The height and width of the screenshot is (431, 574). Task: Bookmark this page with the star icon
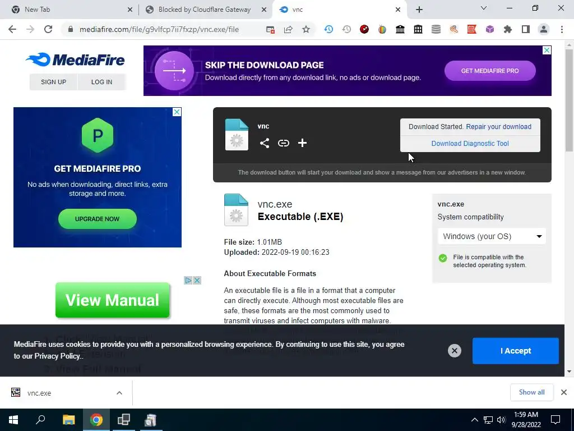click(306, 29)
